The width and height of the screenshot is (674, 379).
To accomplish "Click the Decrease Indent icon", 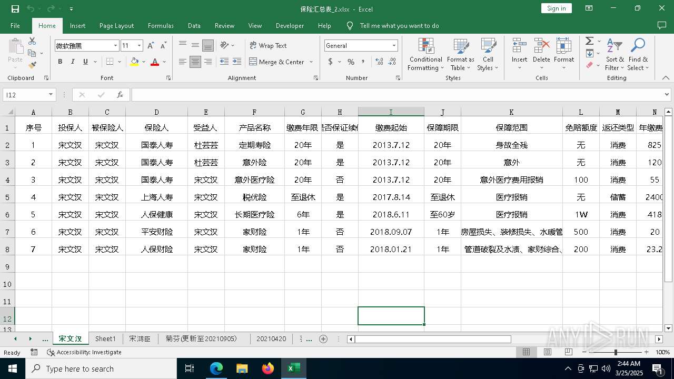I will [224, 62].
